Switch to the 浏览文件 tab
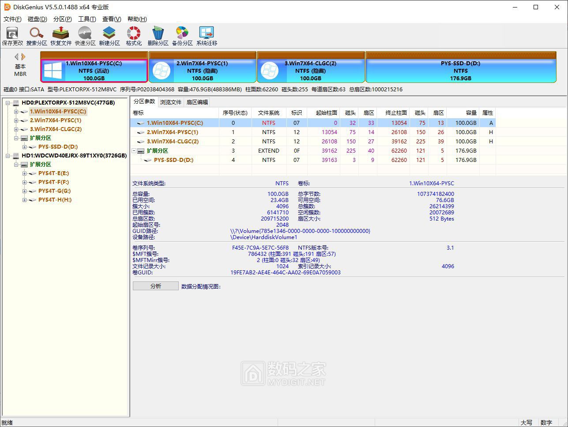This screenshot has width=568, height=427. click(171, 102)
